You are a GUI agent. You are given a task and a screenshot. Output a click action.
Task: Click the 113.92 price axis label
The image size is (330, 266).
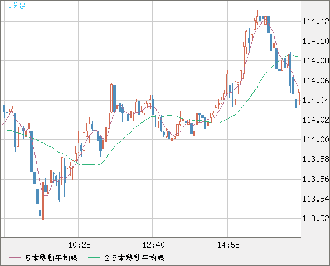pyautogui.click(x=316, y=218)
